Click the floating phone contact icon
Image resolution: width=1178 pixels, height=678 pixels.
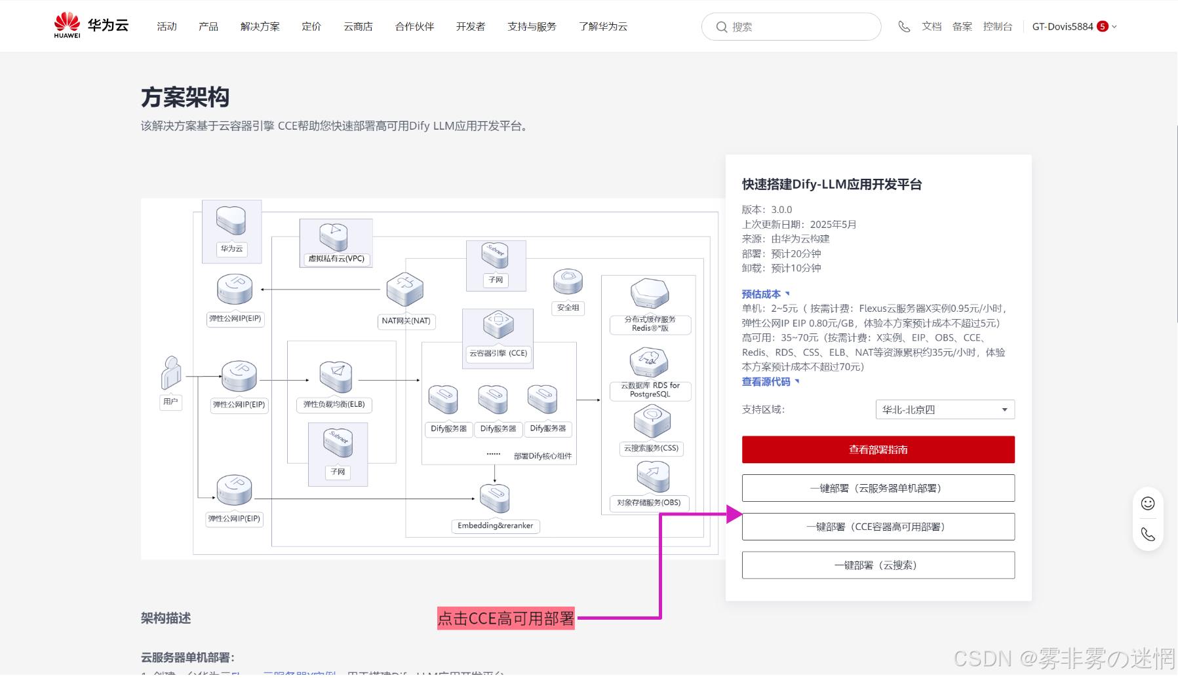pyautogui.click(x=1148, y=535)
